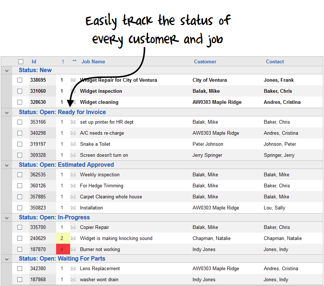Check the box for job 353166
This screenshot has width=324, height=286.
click(x=20, y=122)
